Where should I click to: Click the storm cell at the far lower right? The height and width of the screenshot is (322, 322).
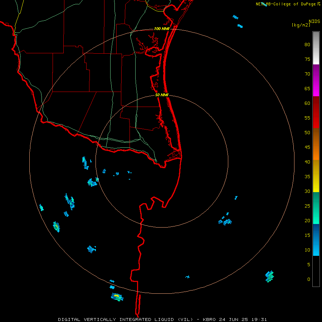(x=270, y=277)
